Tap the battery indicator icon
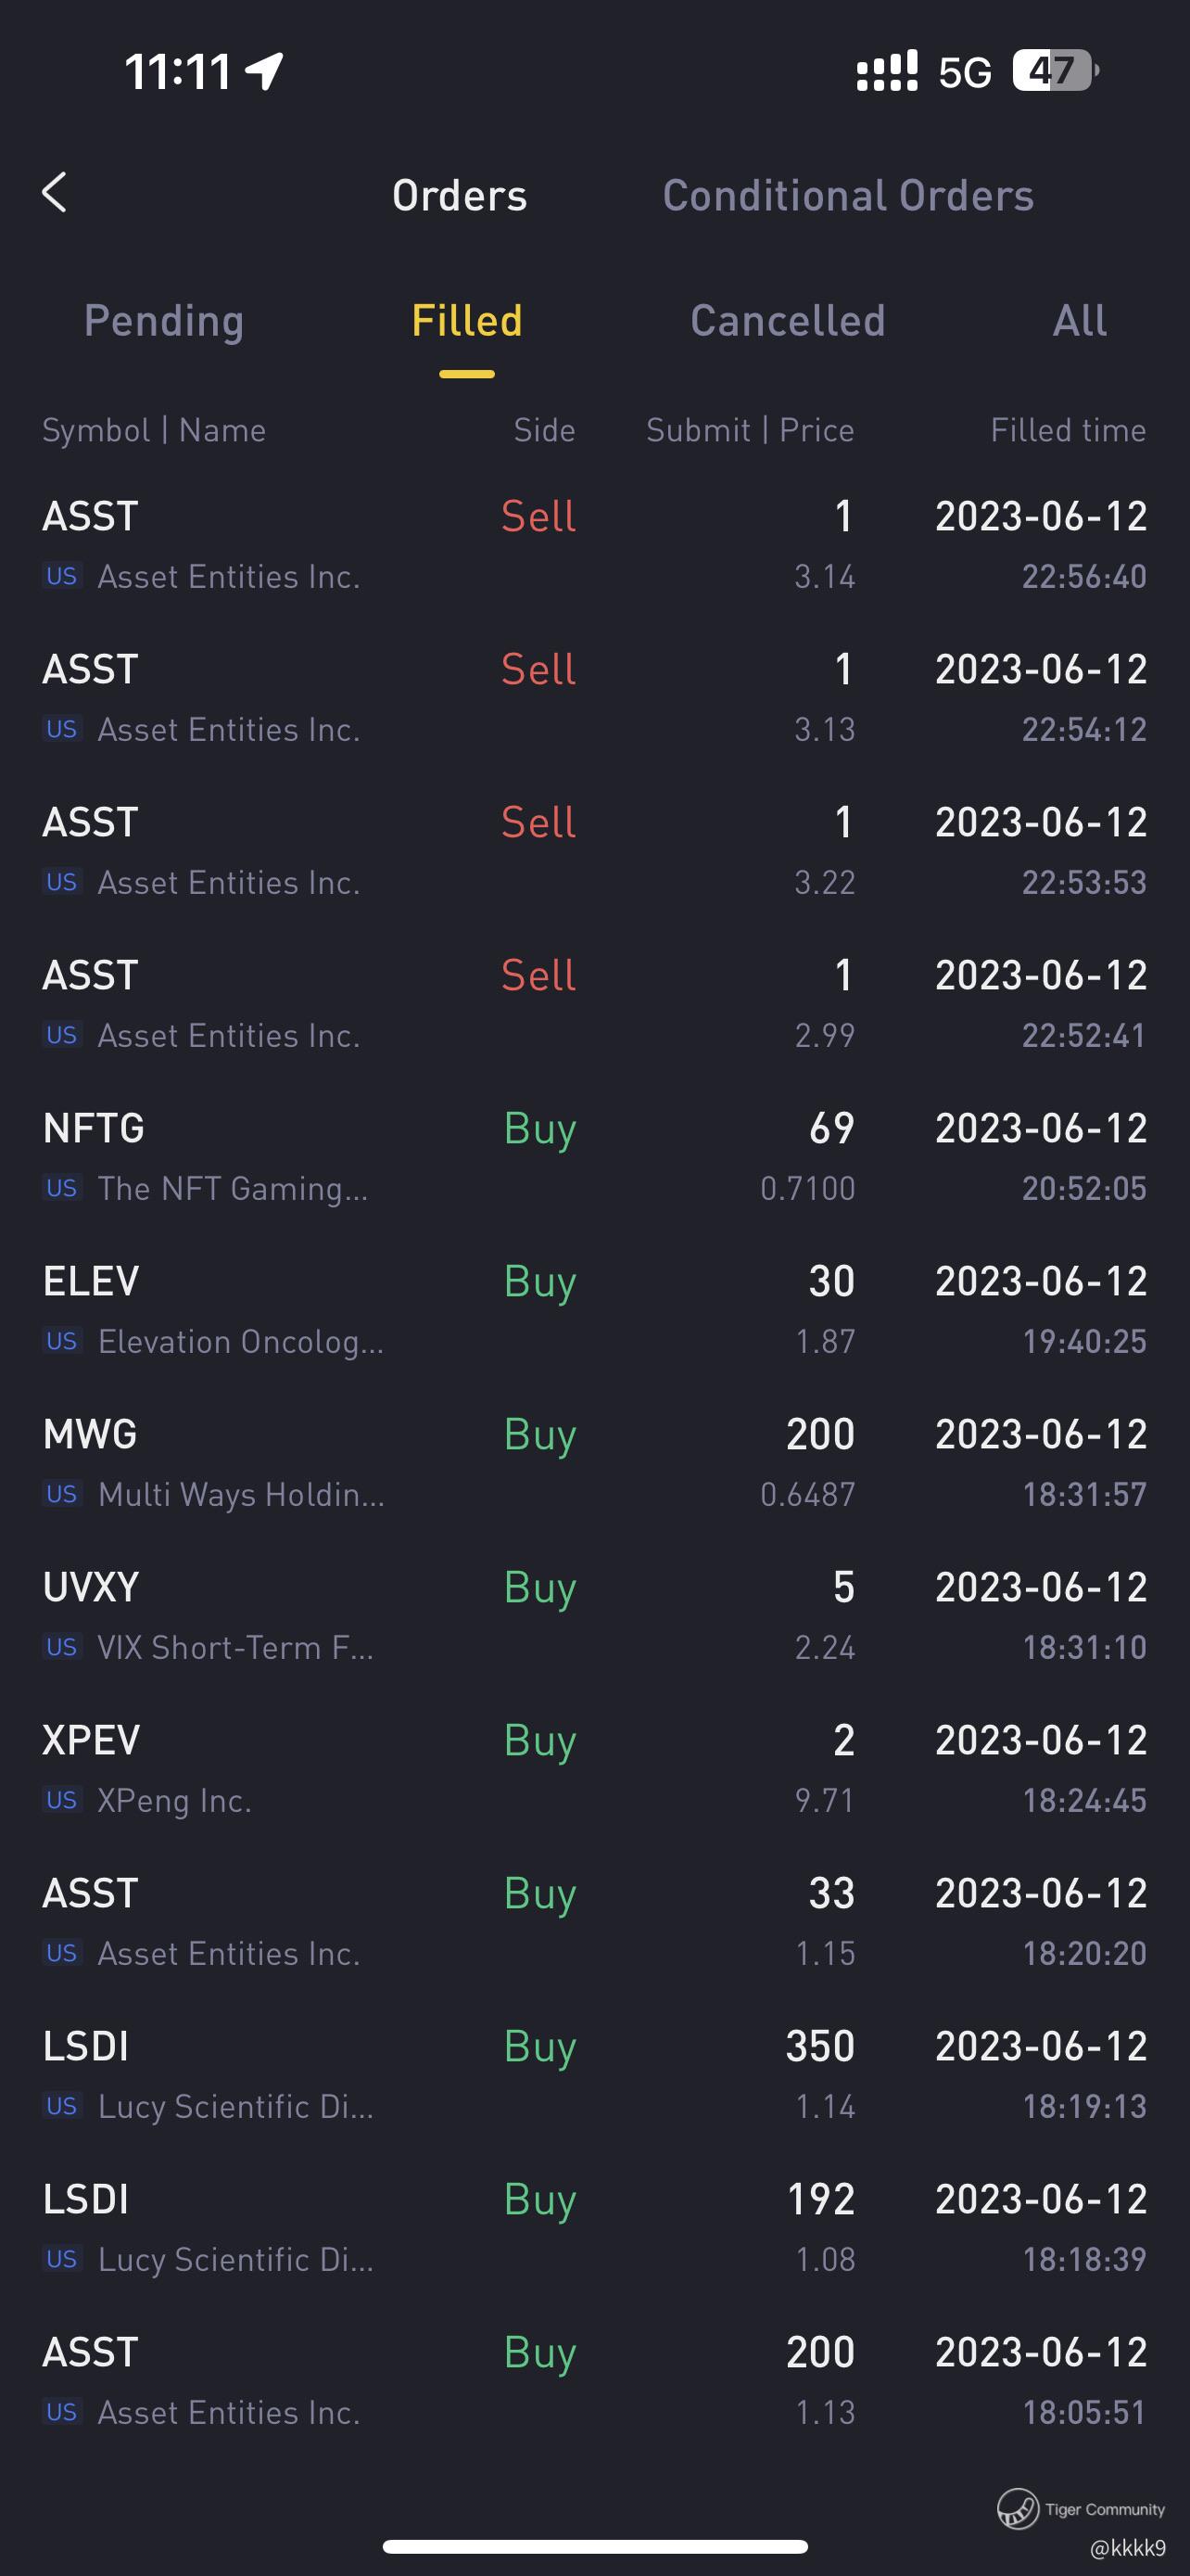1190x2576 pixels. tap(1055, 71)
